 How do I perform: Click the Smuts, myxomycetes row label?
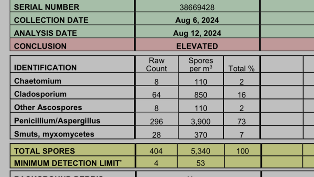click(54, 134)
